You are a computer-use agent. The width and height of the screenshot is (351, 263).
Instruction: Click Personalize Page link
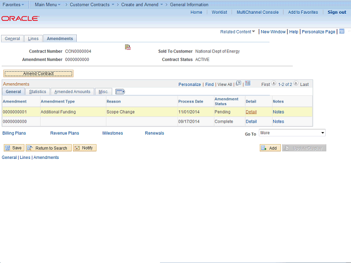pyautogui.click(x=318, y=32)
